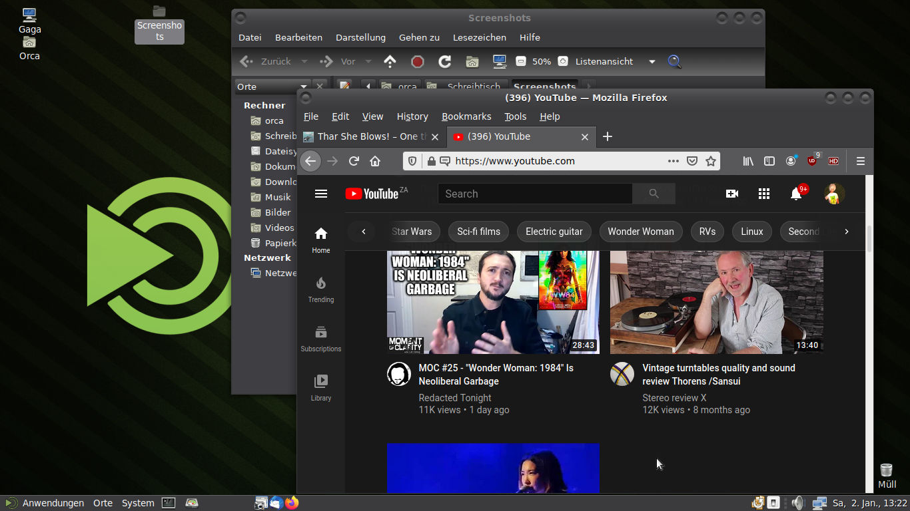Switch to the Thar She Blows tab

click(x=372, y=136)
